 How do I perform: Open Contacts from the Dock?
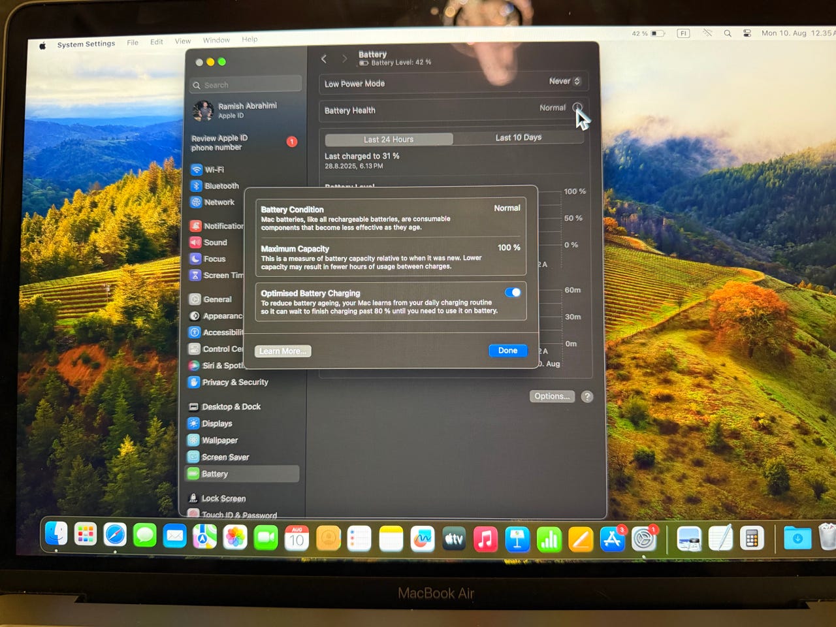click(329, 539)
